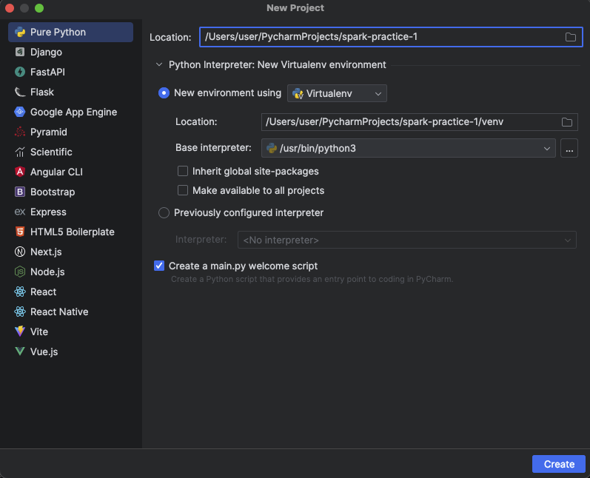This screenshot has height=478, width=590.
Task: Pick the Scientific project icon
Action: click(x=19, y=152)
